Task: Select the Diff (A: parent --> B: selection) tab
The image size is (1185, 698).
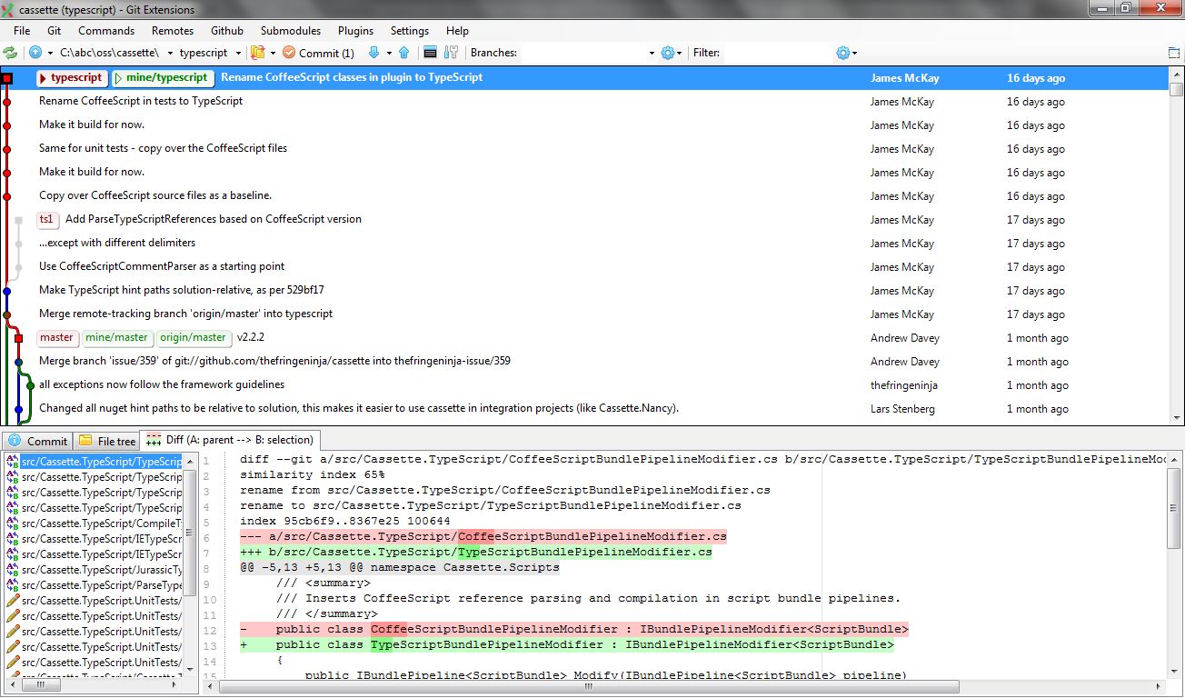Action: [x=229, y=440]
